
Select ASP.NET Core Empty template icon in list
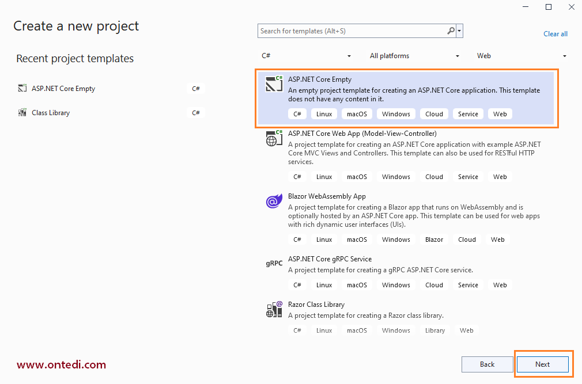pyautogui.click(x=274, y=84)
